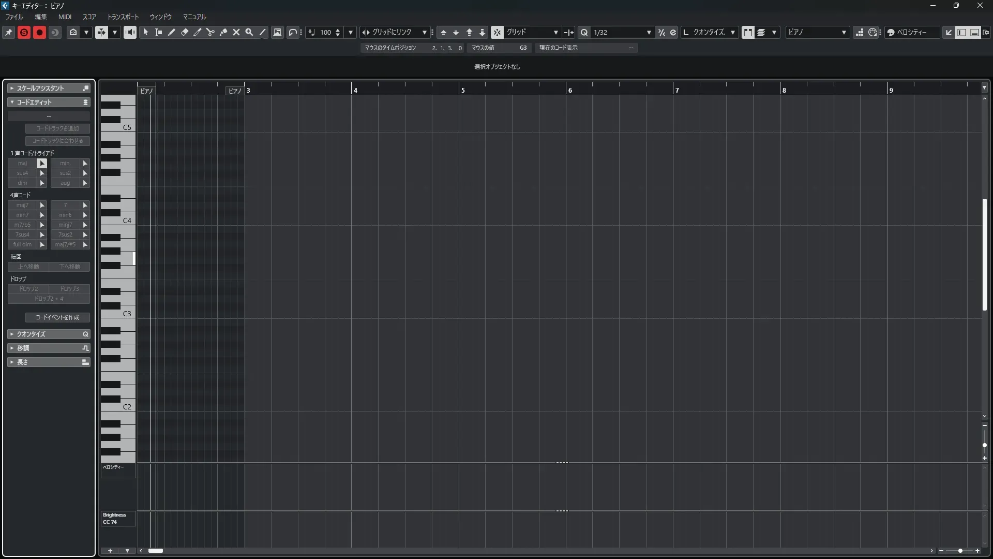The height and width of the screenshot is (559, 993).
Task: Choose the Mute X tool
Action: (x=236, y=32)
